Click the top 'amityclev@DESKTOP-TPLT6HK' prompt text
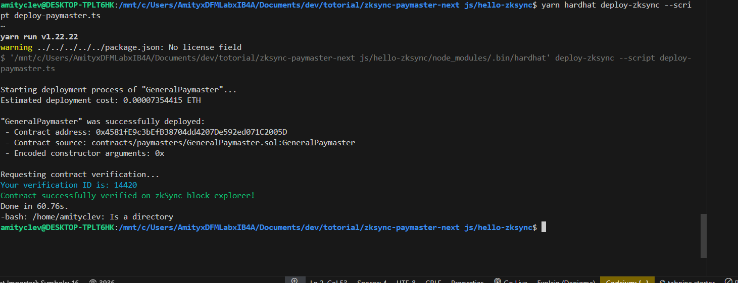The height and width of the screenshot is (283, 738). [57, 5]
